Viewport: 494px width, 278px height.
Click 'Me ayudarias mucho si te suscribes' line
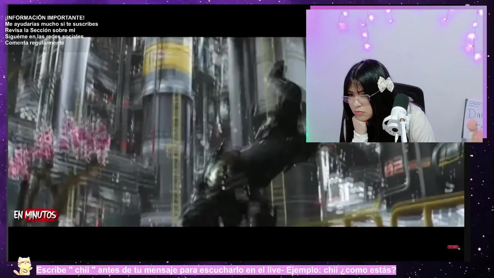(51, 24)
